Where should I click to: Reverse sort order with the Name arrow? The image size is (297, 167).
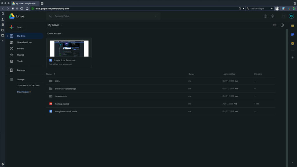[x=54, y=74]
